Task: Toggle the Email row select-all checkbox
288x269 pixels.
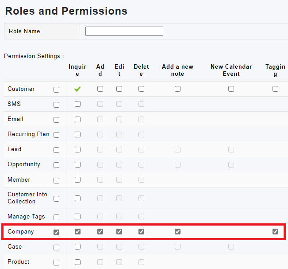Action: point(56,120)
